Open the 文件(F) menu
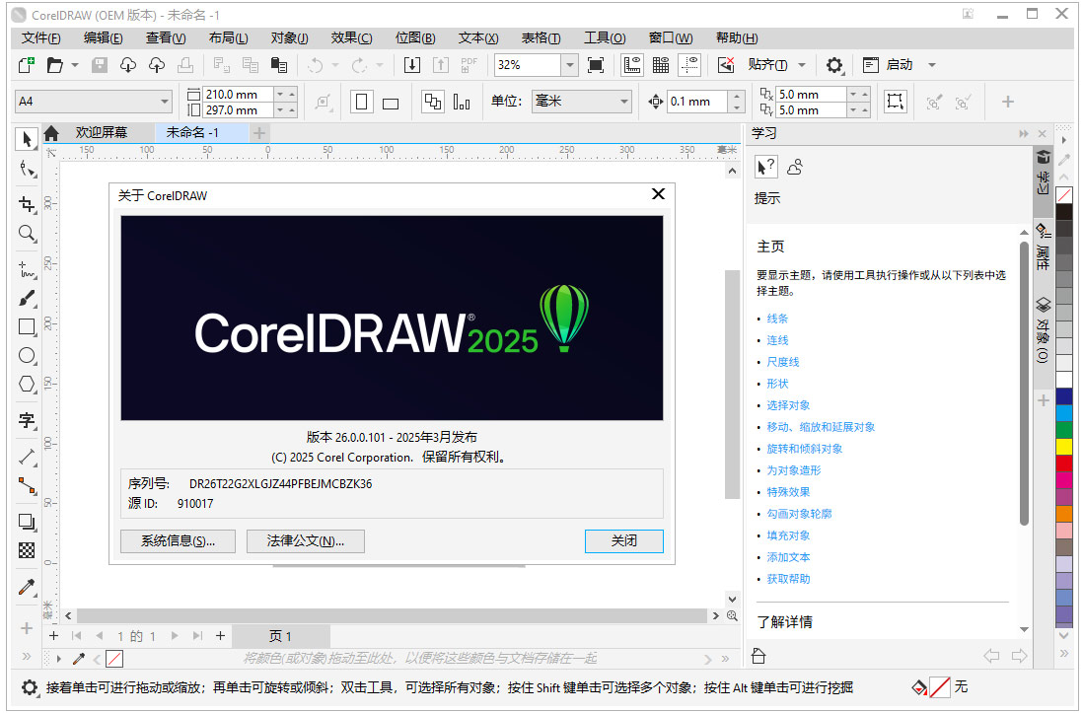This screenshot has width=1083, height=713. pos(40,38)
